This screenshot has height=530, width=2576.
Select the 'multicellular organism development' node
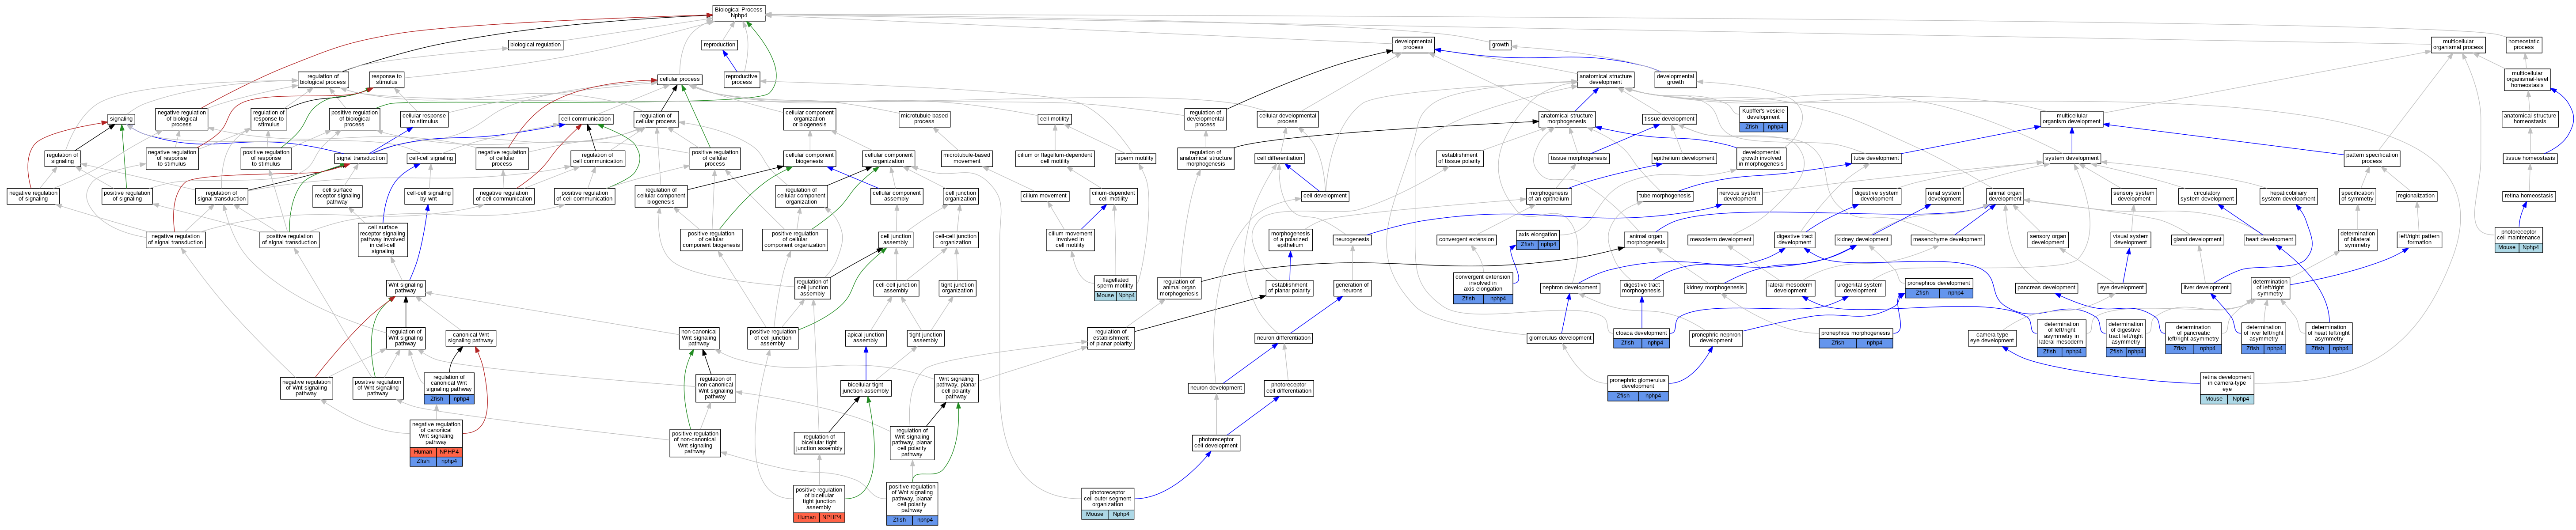(x=2071, y=119)
